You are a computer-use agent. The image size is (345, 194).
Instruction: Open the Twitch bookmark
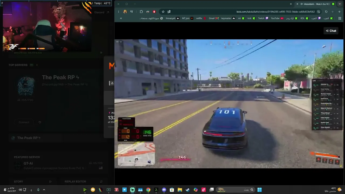tap(263, 18)
